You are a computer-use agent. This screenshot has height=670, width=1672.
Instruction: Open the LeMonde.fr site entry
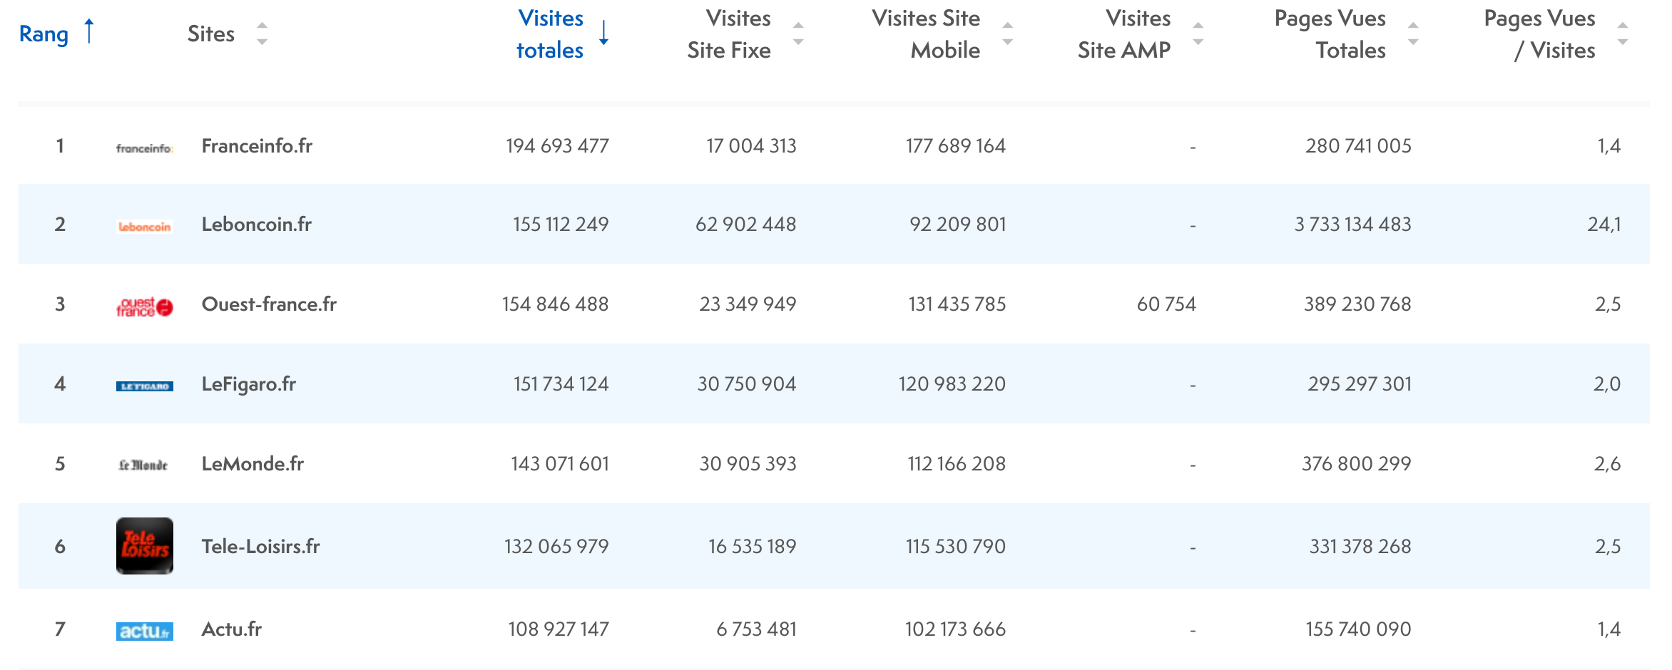click(253, 464)
